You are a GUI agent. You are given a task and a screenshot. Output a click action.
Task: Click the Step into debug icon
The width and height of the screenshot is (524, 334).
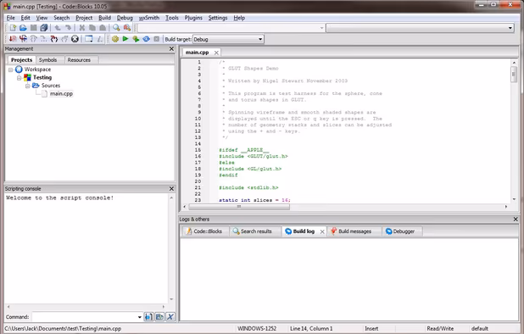coord(54,39)
